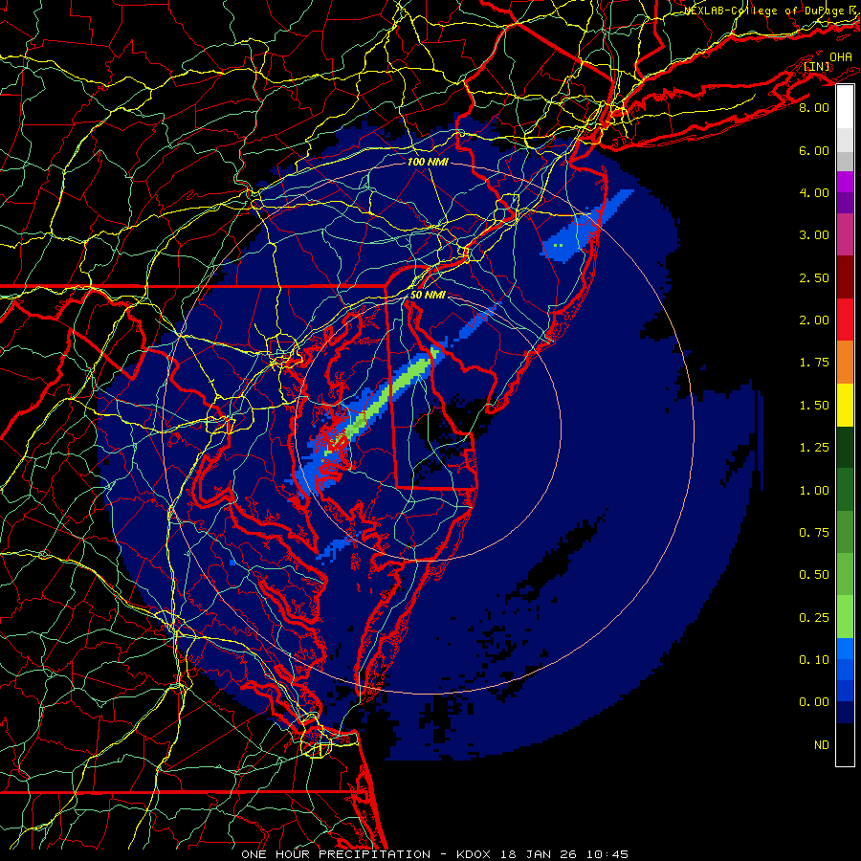Select the pink legend swatch beside 3.00
861x861 pixels.
(845, 234)
